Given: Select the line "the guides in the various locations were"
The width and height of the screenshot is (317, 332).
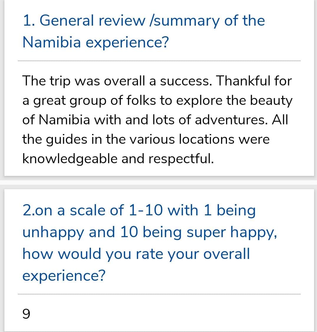Looking at the screenshot, I should point(146,139).
